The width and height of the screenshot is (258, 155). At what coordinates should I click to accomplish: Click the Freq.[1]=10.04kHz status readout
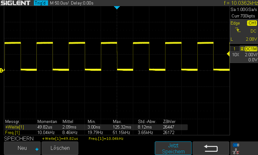click(106, 139)
